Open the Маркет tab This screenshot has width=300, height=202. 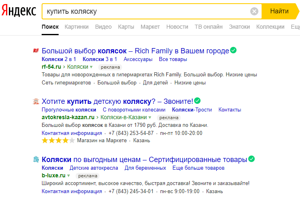[150, 27]
